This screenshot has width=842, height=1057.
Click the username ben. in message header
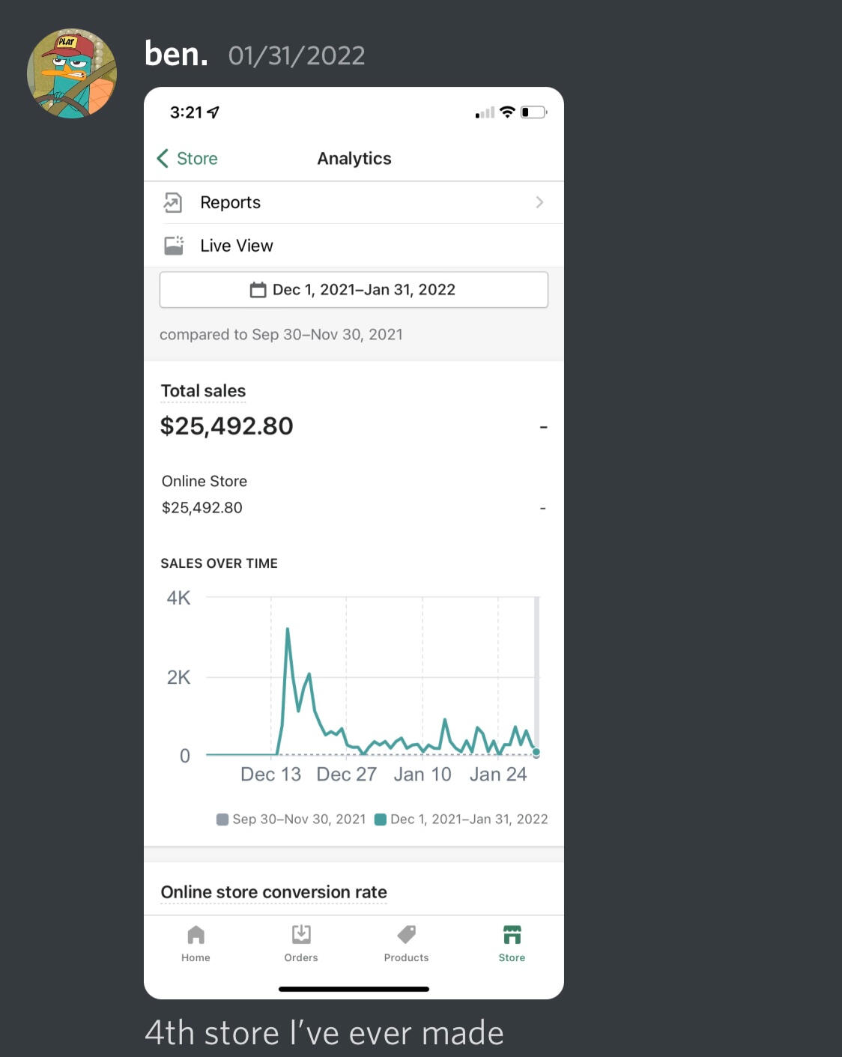[x=176, y=55]
